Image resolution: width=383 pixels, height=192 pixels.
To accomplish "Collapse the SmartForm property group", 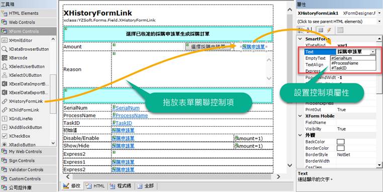I will (300, 39).
